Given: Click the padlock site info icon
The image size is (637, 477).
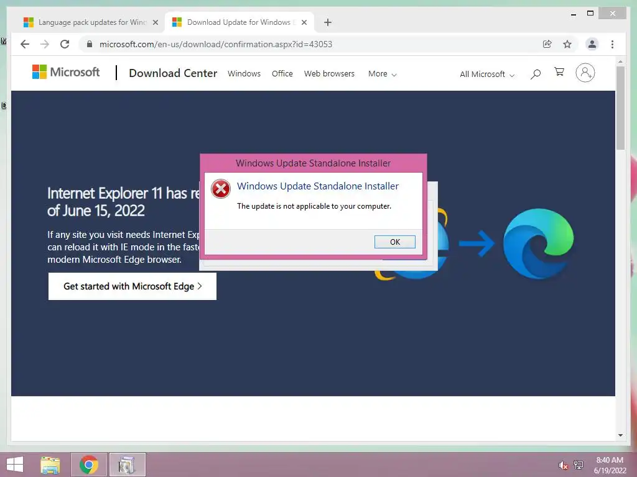Looking at the screenshot, I should click(90, 44).
